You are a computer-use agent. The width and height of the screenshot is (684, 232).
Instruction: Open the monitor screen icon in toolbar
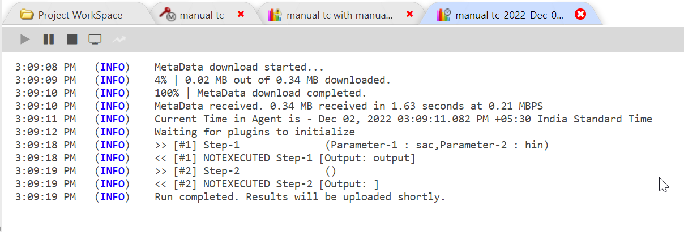pos(95,40)
